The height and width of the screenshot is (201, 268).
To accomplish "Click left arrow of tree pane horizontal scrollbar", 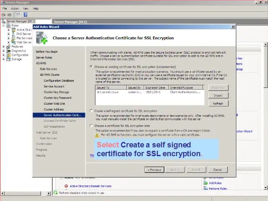I will (x=3, y=193).
